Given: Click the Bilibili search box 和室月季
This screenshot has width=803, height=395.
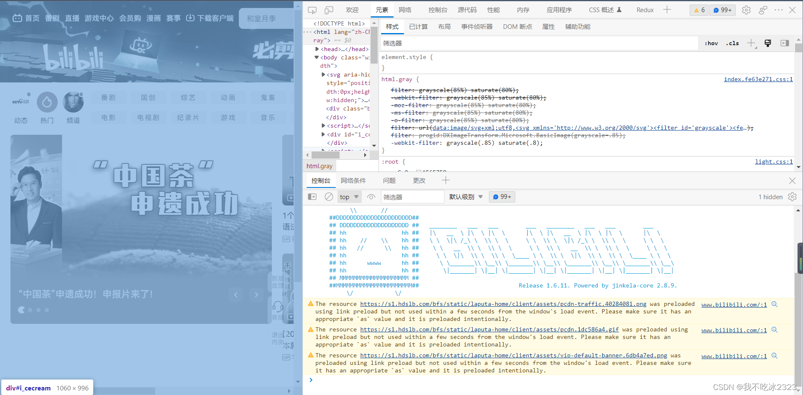Looking at the screenshot, I should click(266, 18).
